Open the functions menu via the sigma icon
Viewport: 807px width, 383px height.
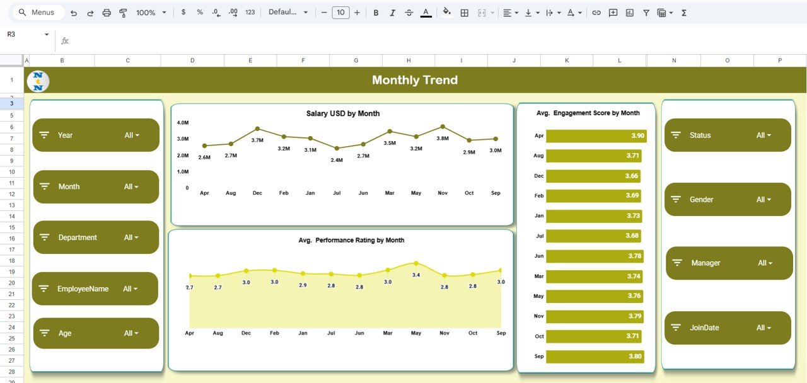683,12
